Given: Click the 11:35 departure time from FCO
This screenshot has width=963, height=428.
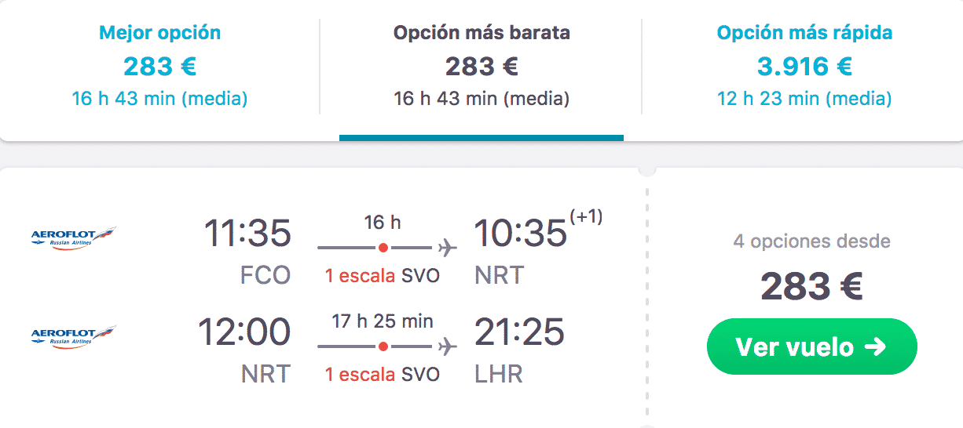Looking at the screenshot, I should [x=247, y=234].
